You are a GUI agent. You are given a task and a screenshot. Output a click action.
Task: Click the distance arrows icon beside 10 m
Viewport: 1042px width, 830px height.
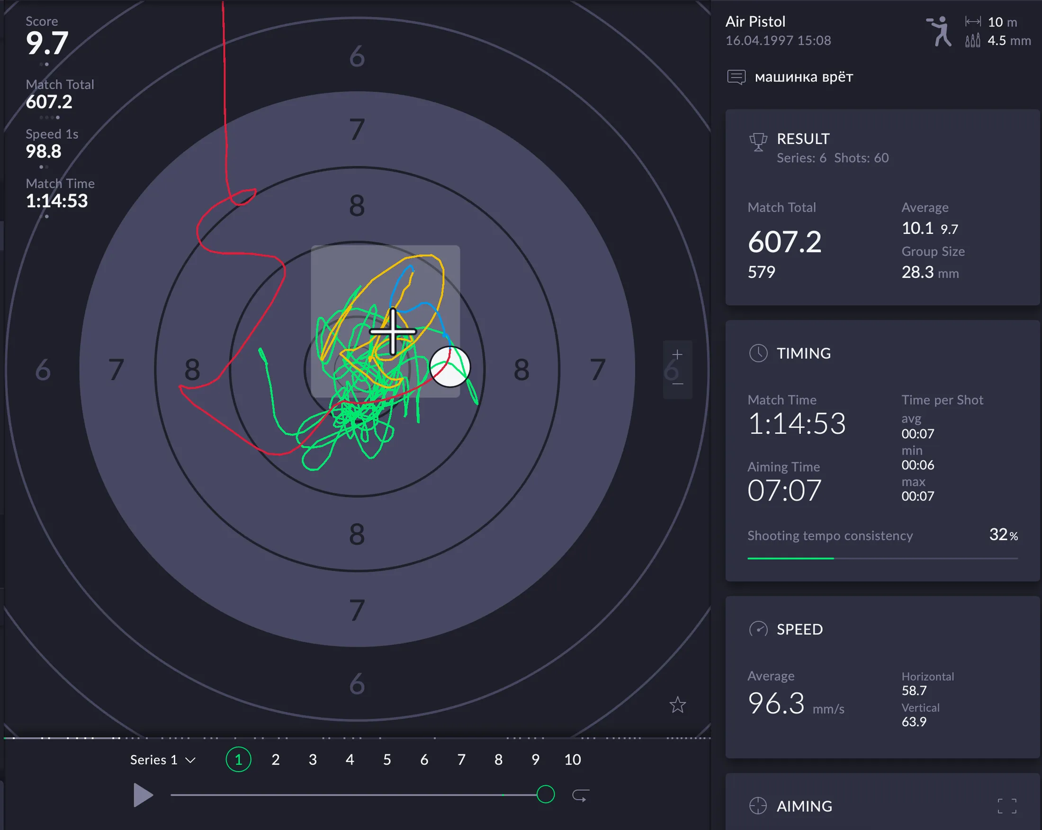[x=973, y=22]
